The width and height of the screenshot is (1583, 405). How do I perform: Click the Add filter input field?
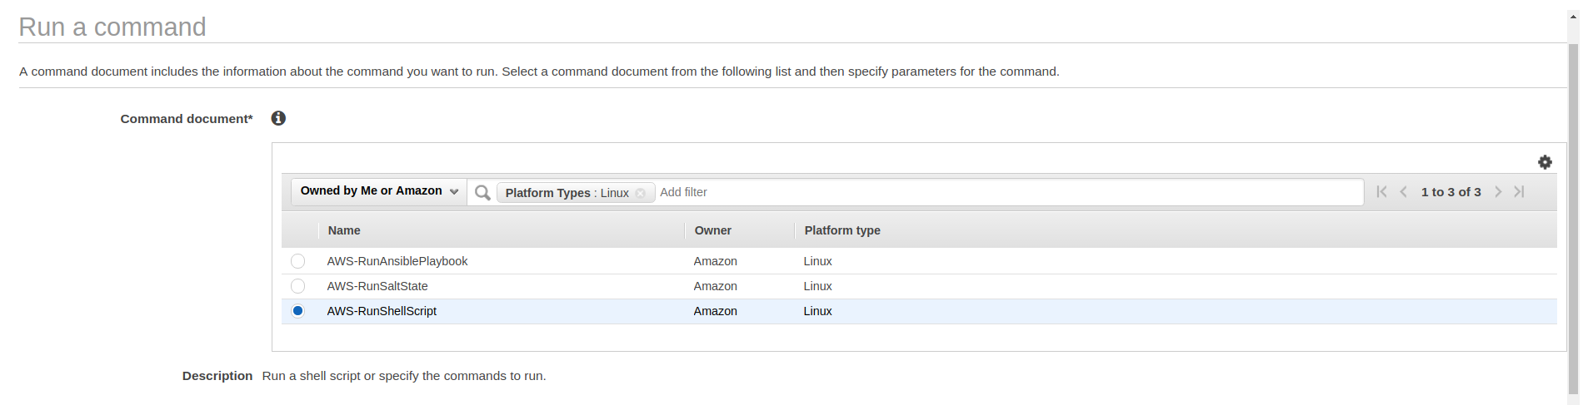[1000, 192]
